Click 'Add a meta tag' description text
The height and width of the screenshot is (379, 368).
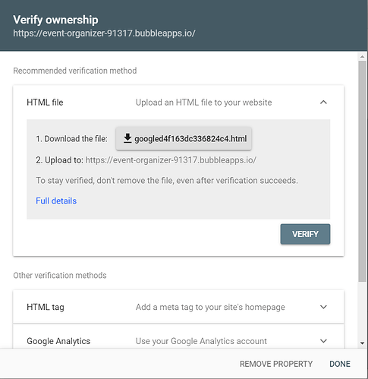210,307
